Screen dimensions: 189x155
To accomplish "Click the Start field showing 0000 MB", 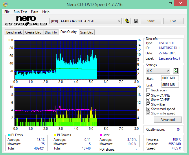I will (x=170, y=78).
